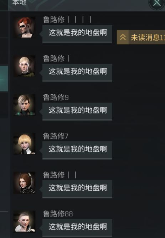Select the 本地 channel tab title
The height and width of the screenshot is (238, 165).
19,3
